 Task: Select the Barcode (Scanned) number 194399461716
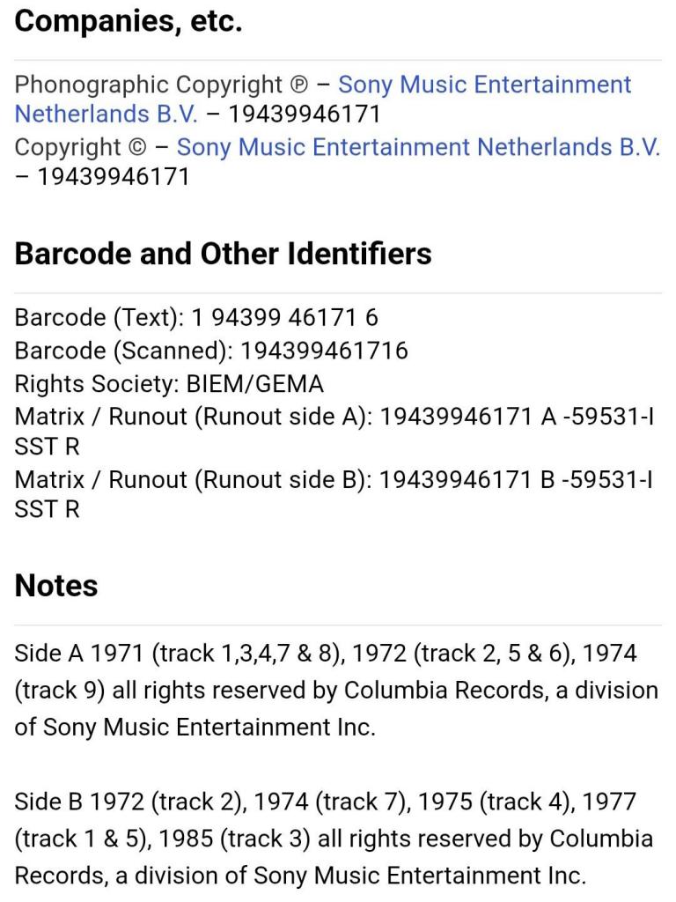[x=324, y=351]
